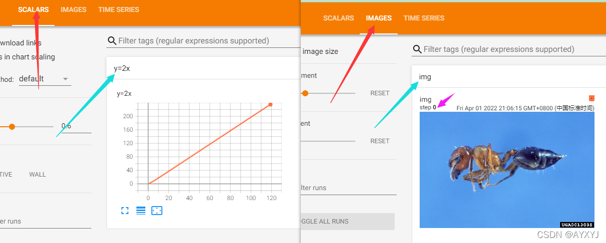The image size is (606, 243).
Task: Reset the contrast adjustment
Action: tap(380, 141)
